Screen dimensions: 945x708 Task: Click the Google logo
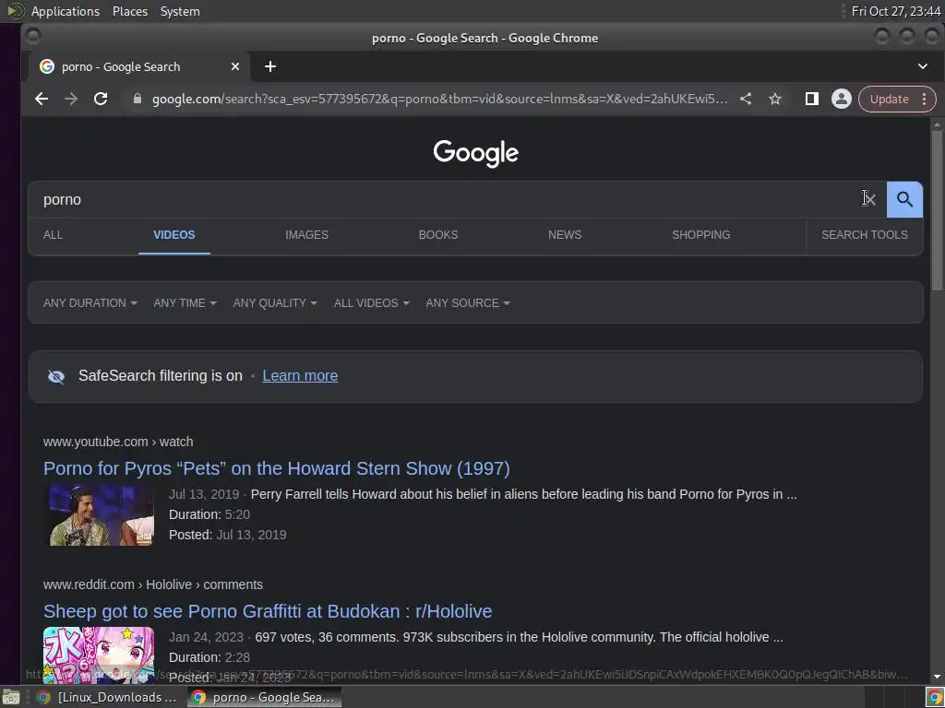475,153
